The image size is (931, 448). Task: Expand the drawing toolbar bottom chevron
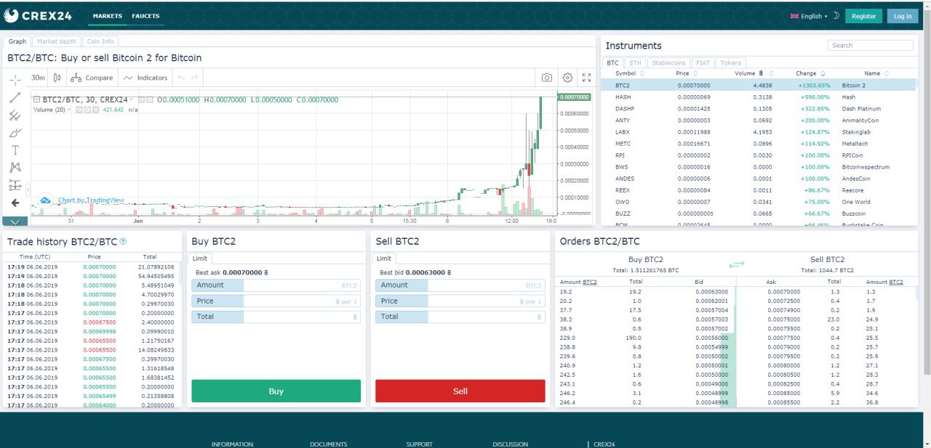tap(15, 221)
